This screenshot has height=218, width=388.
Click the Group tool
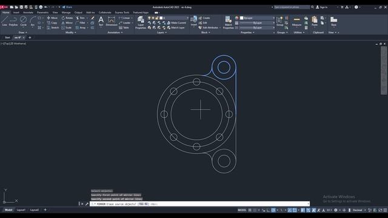tap(280, 21)
